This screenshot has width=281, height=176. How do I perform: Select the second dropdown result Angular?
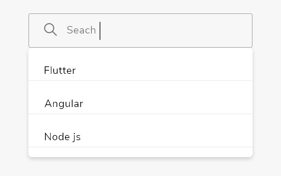(x=140, y=97)
